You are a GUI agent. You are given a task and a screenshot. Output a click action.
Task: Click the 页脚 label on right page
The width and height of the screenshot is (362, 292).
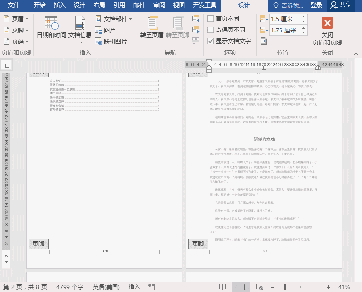point(198,244)
